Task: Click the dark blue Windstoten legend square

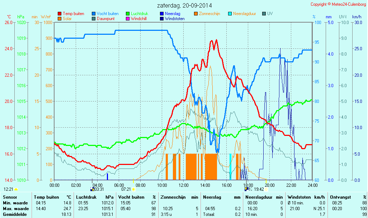Action: pyautogui.click(x=162, y=19)
